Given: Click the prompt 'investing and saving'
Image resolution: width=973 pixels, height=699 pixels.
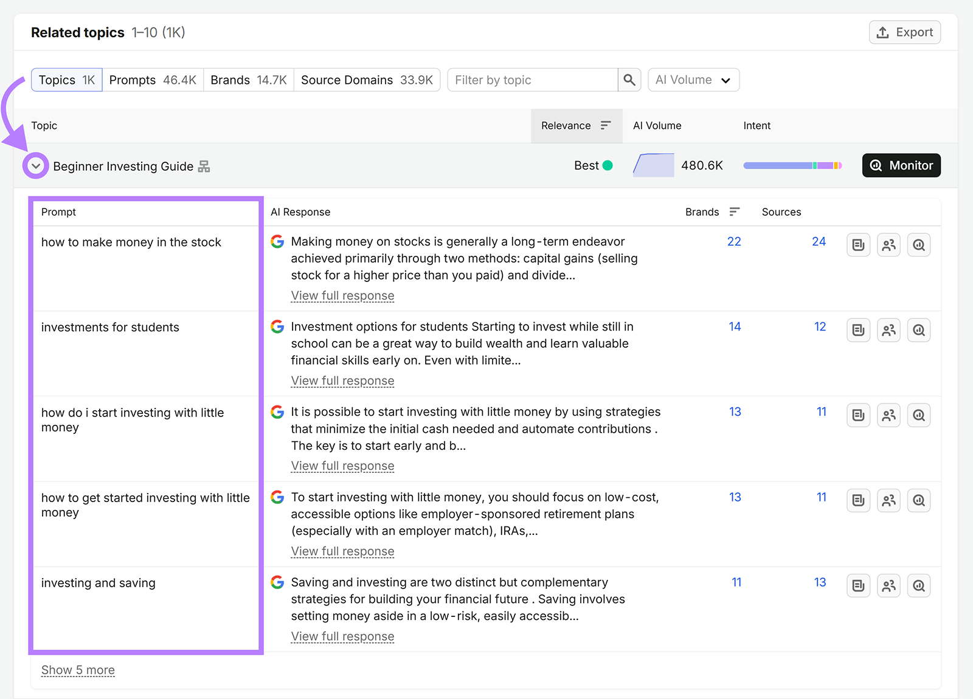Looking at the screenshot, I should [99, 583].
